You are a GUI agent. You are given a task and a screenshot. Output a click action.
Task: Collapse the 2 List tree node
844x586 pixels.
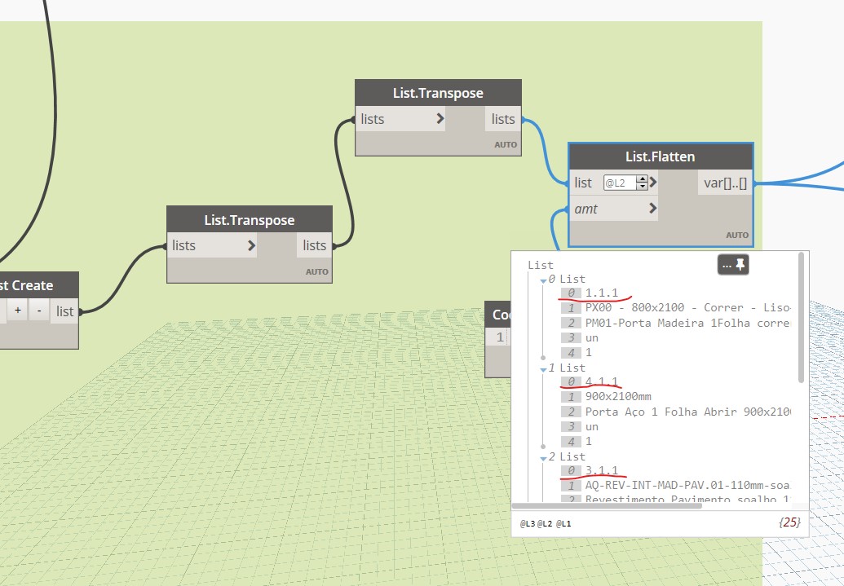tap(544, 458)
